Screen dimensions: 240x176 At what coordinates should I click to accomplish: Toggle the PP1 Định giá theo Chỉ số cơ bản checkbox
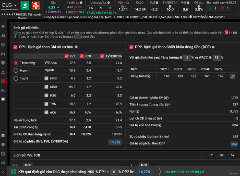15,47
